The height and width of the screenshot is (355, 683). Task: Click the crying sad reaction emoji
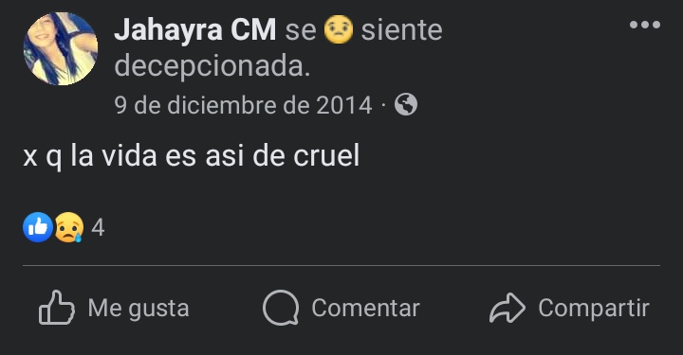(69, 227)
